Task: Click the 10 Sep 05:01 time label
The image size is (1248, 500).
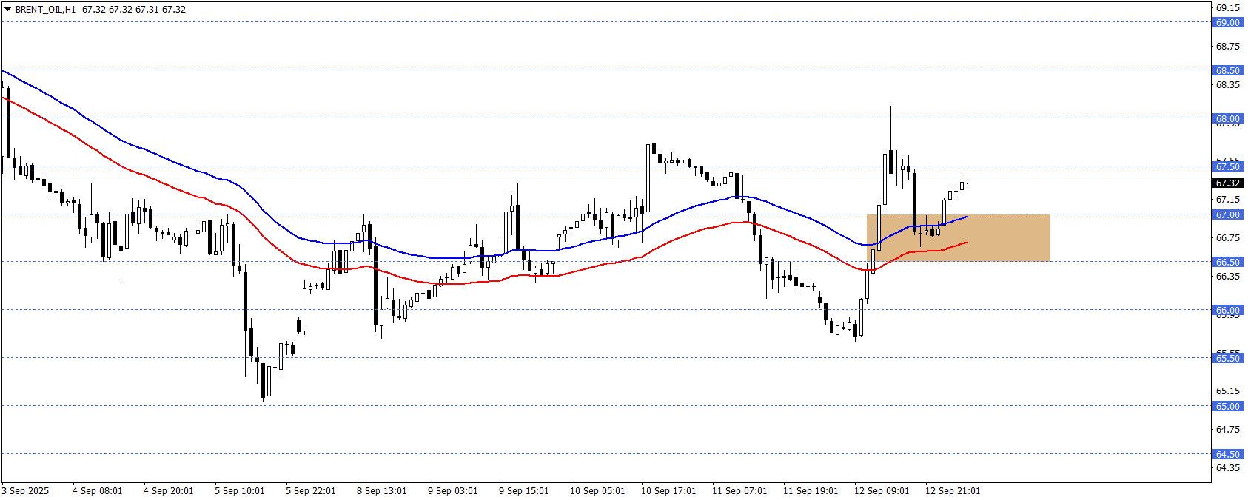Action: pyautogui.click(x=597, y=490)
